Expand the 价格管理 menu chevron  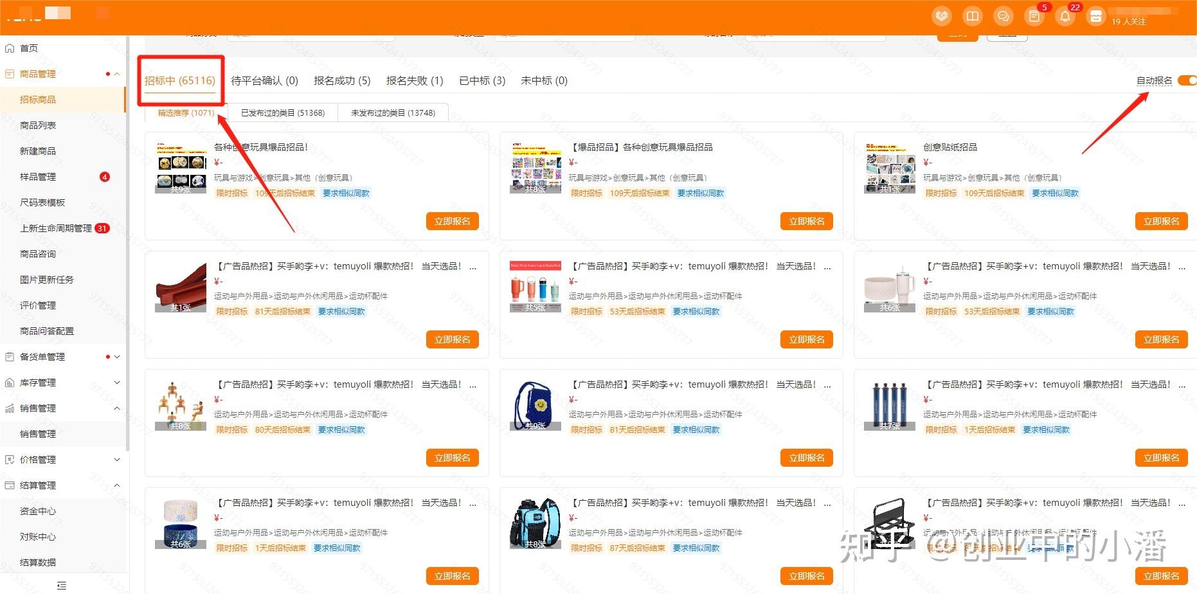(x=117, y=460)
